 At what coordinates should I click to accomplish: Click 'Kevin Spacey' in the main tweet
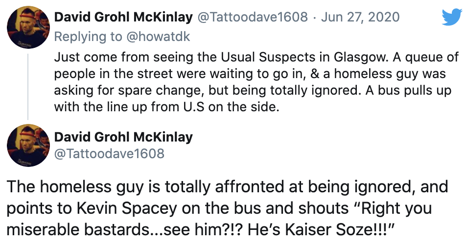127,208
